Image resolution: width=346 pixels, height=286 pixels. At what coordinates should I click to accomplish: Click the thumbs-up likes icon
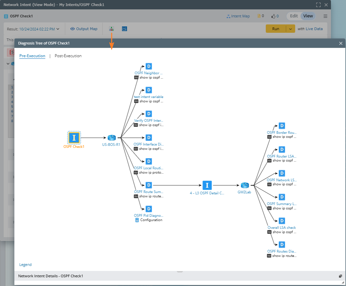click(273, 16)
